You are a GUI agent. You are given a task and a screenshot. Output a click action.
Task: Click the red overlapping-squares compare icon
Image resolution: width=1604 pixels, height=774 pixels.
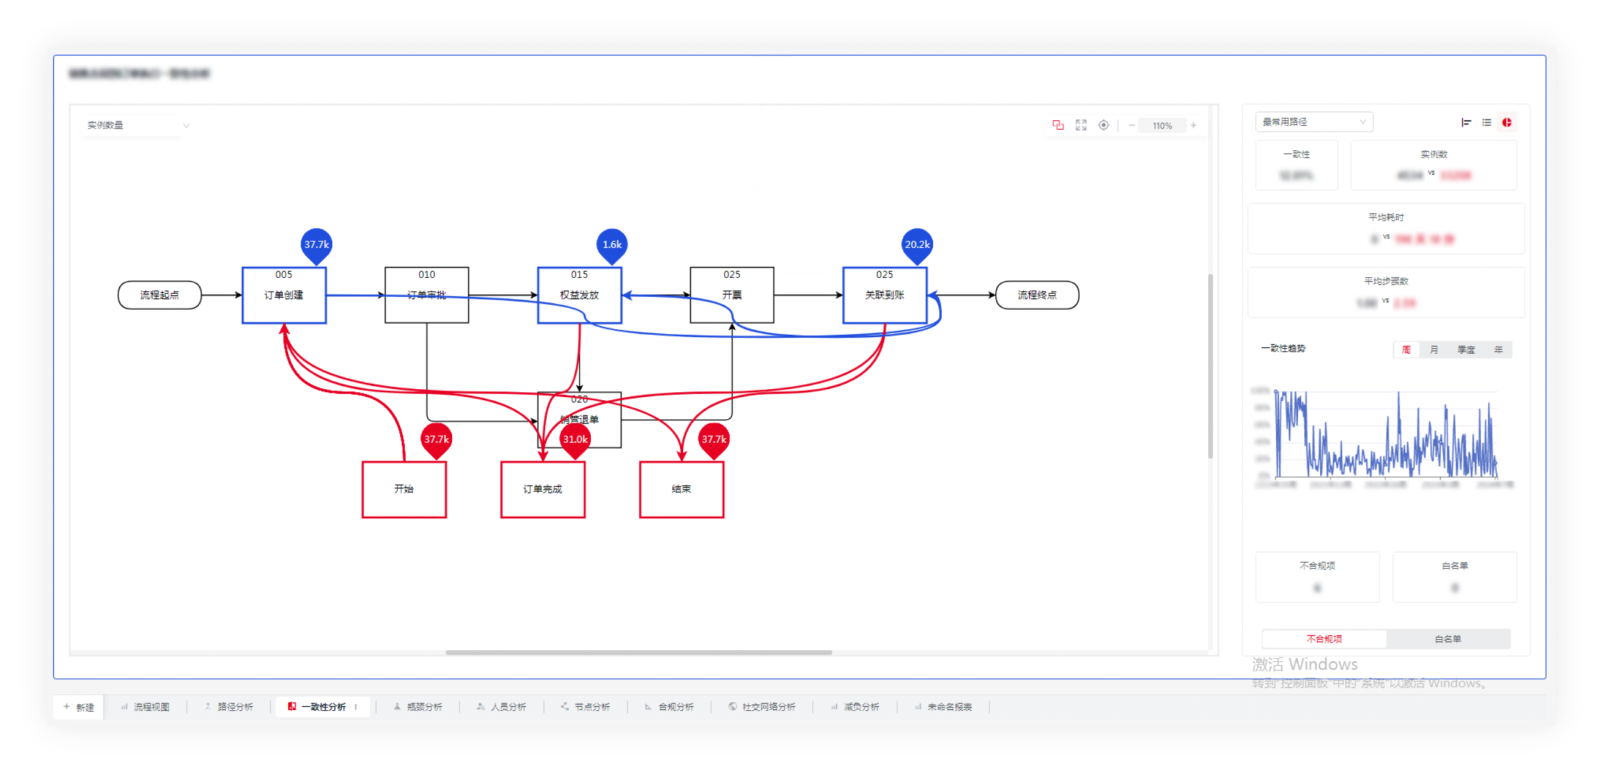(x=1058, y=125)
